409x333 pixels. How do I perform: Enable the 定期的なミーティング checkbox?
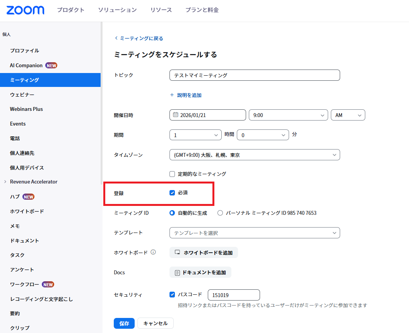pyautogui.click(x=173, y=174)
